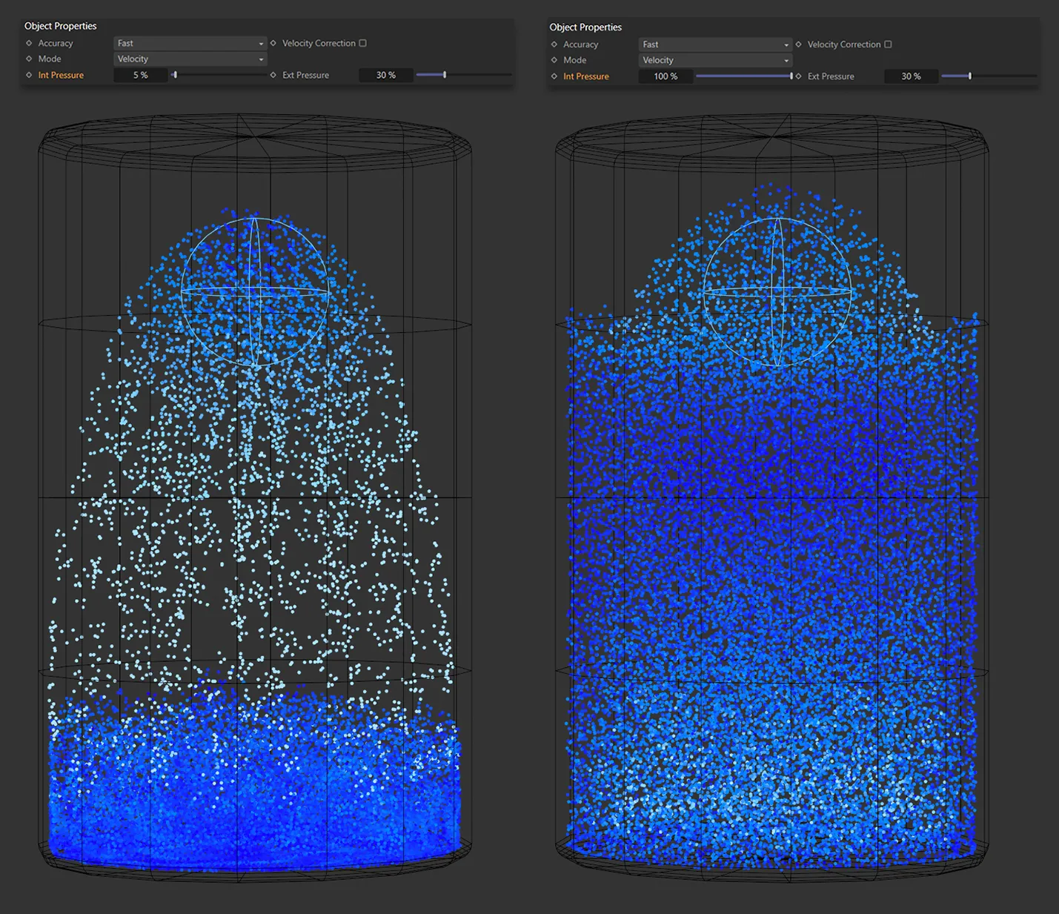Click the keyframe diamond beside Velocity Correction on left
1059x914 pixels.
point(273,42)
